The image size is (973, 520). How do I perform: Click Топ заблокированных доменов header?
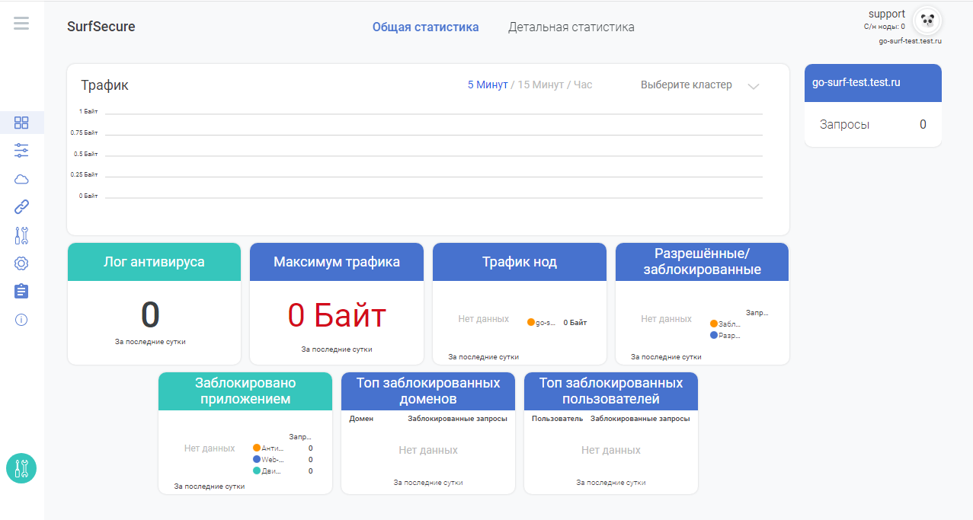[x=428, y=391]
